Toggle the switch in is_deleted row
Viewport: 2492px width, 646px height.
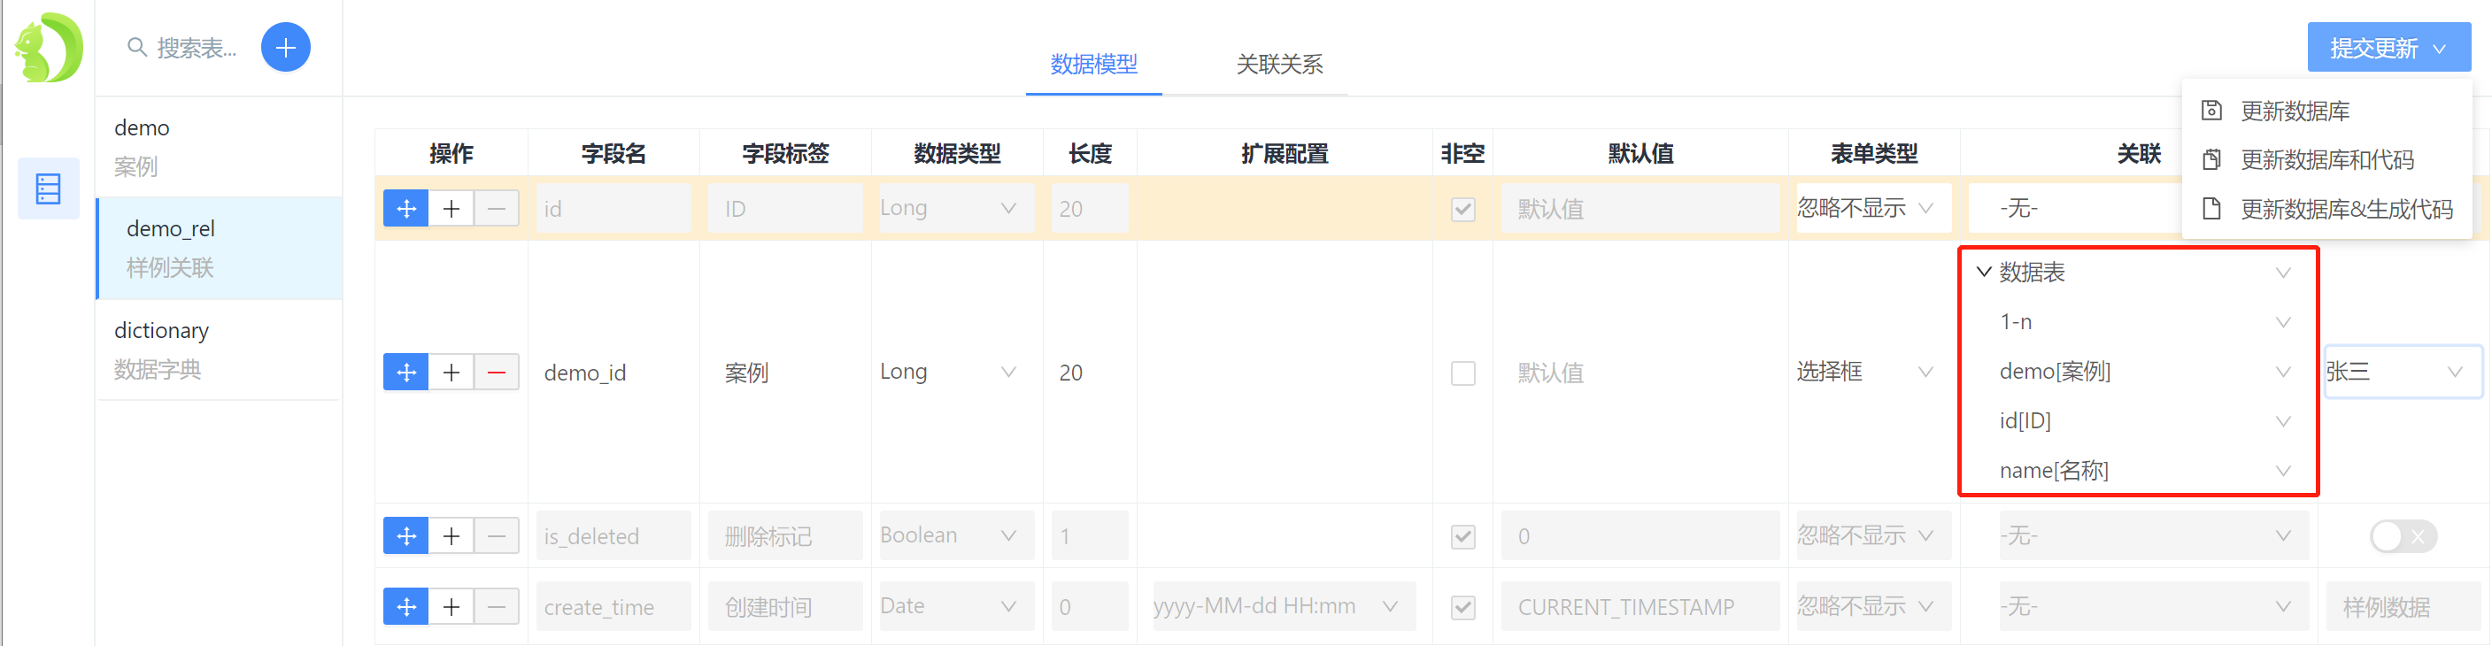click(x=2403, y=537)
